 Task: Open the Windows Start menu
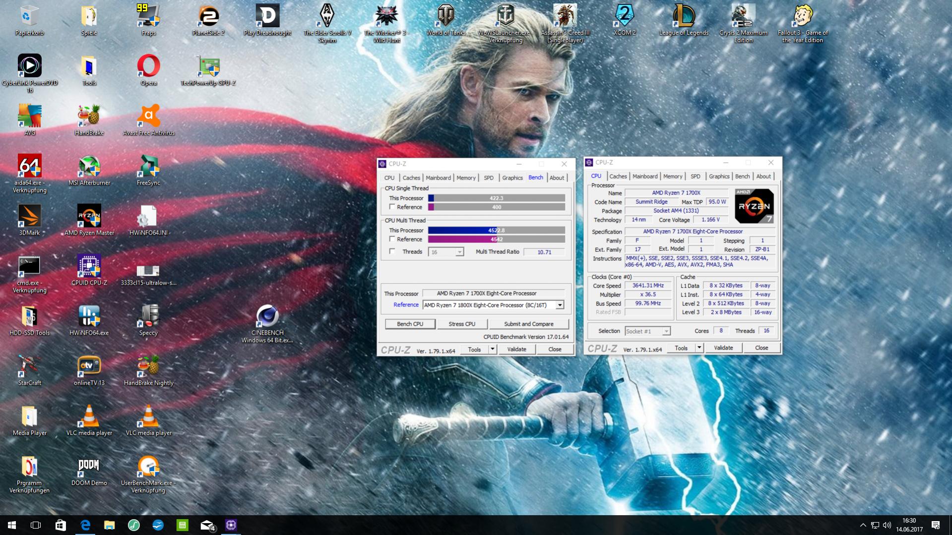pyautogui.click(x=12, y=525)
